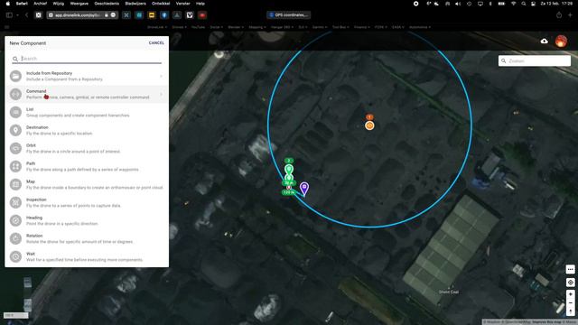Viewport: 578px width, 325px height.
Task: Click Safari sidebar toggle icon
Action: click(x=9, y=15)
